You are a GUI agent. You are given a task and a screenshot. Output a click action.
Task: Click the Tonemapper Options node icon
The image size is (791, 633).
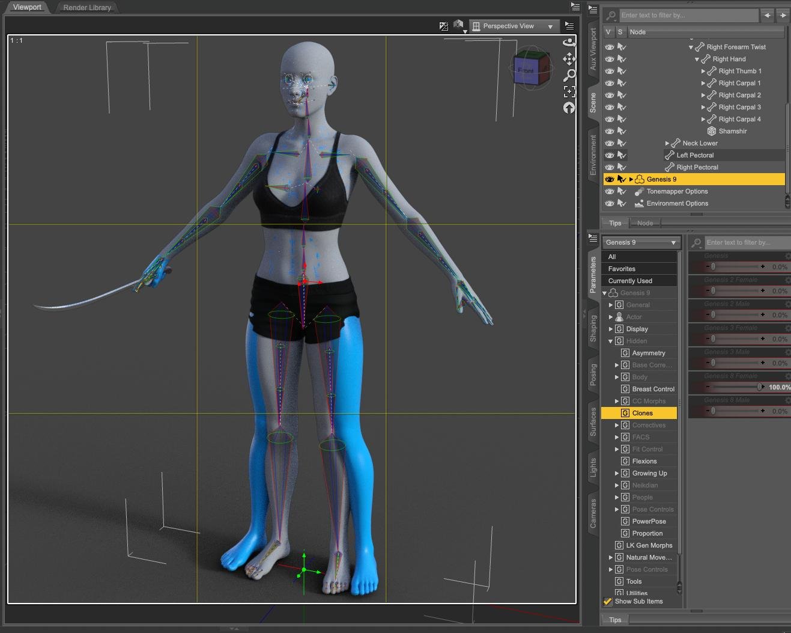coord(640,191)
